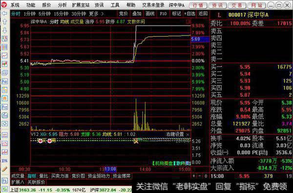Open the 帮助 menu

click(131, 5)
